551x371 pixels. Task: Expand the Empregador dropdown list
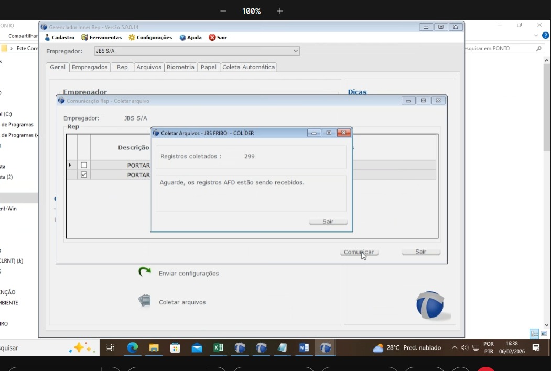point(296,51)
